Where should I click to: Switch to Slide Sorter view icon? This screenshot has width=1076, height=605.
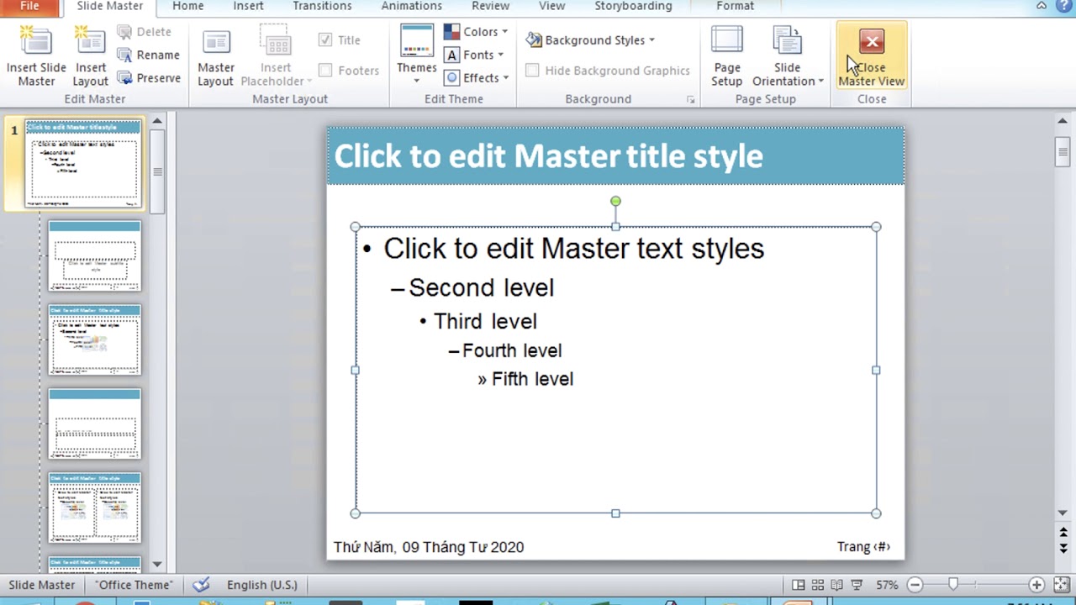[x=817, y=585]
